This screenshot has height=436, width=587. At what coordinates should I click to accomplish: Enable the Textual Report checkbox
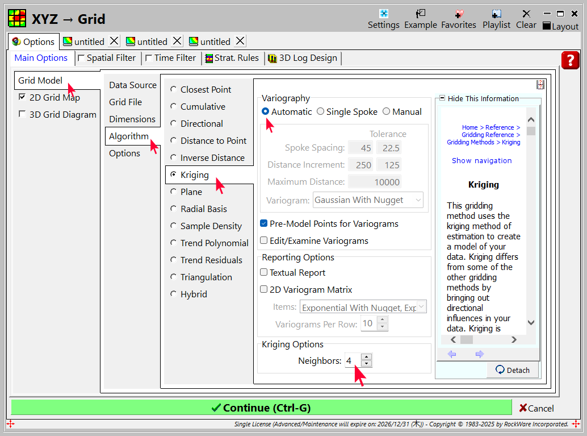pyautogui.click(x=264, y=273)
